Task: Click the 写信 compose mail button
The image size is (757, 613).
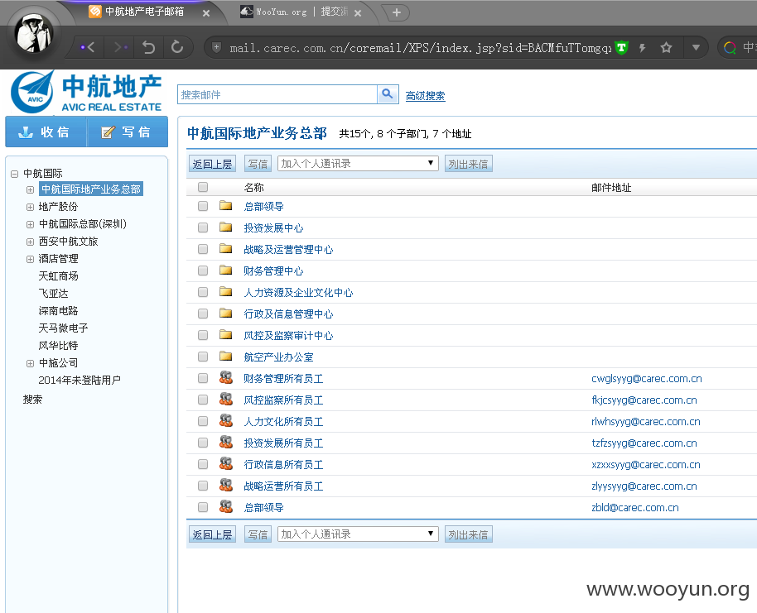Action: point(128,132)
